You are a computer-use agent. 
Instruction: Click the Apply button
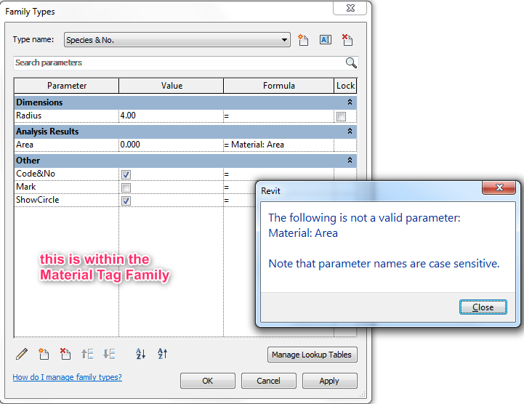(329, 381)
